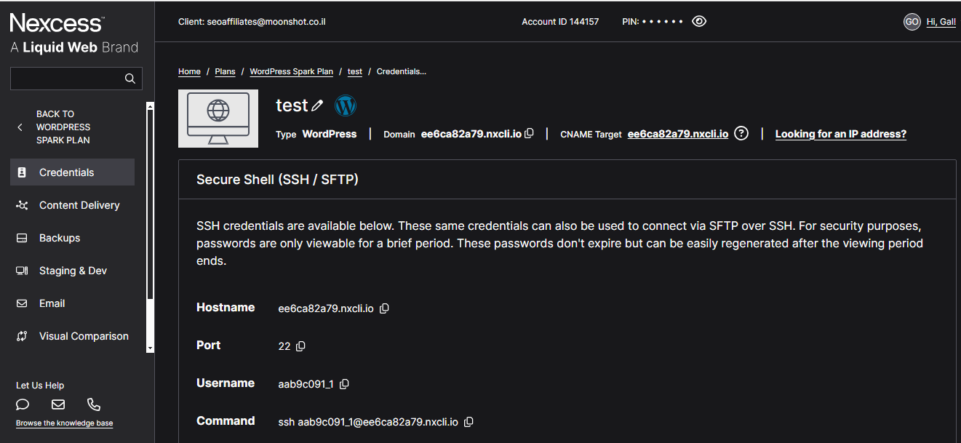Image resolution: width=961 pixels, height=443 pixels.
Task: Open the Staging & Dev menu item
Action: [72, 271]
